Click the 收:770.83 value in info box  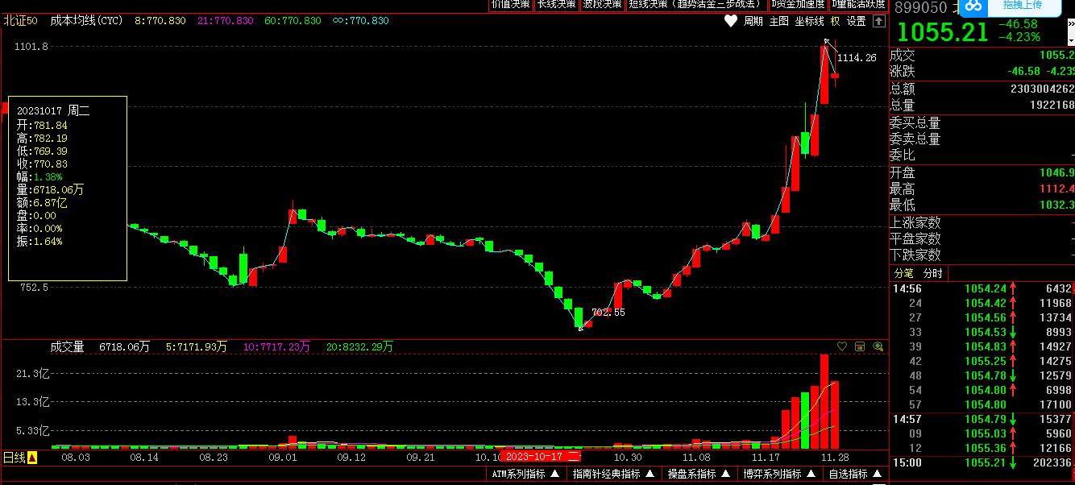click(41, 164)
